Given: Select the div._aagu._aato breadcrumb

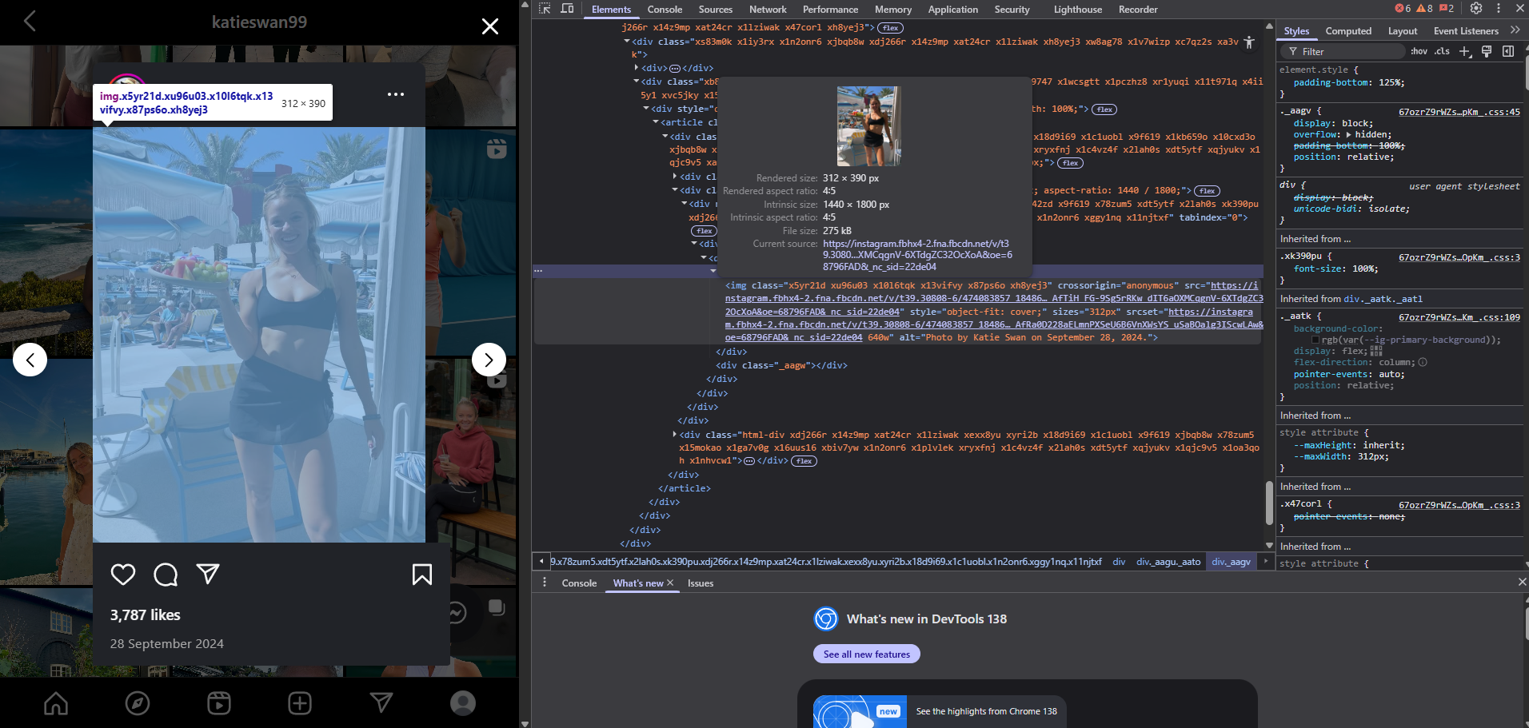Looking at the screenshot, I should tap(1168, 562).
